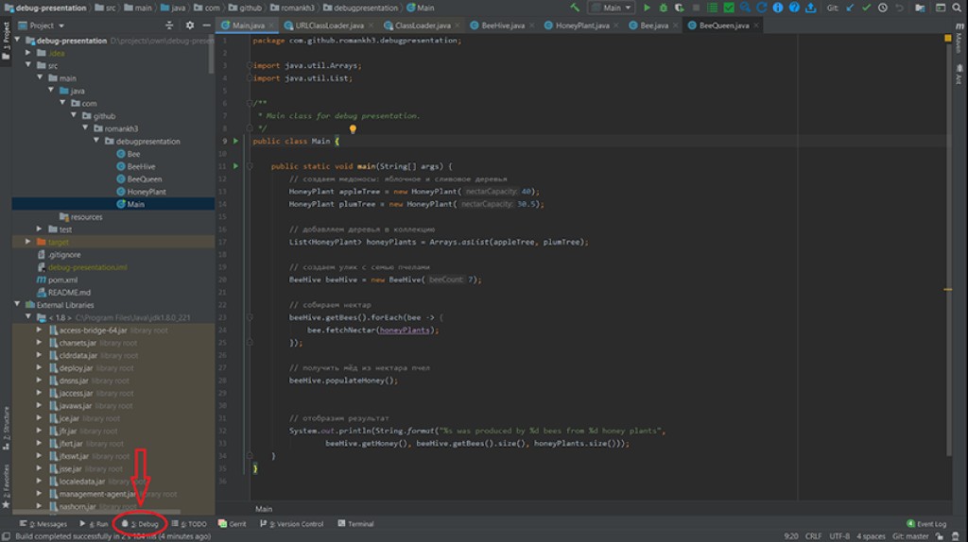
Task: Hide the Project tool window
Action: click(206, 25)
